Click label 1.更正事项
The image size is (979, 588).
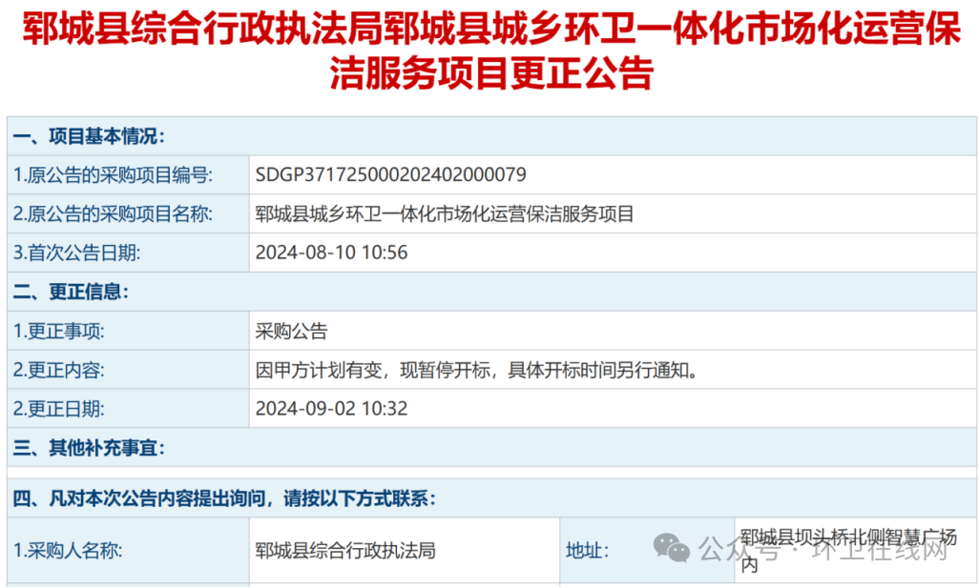point(59,331)
